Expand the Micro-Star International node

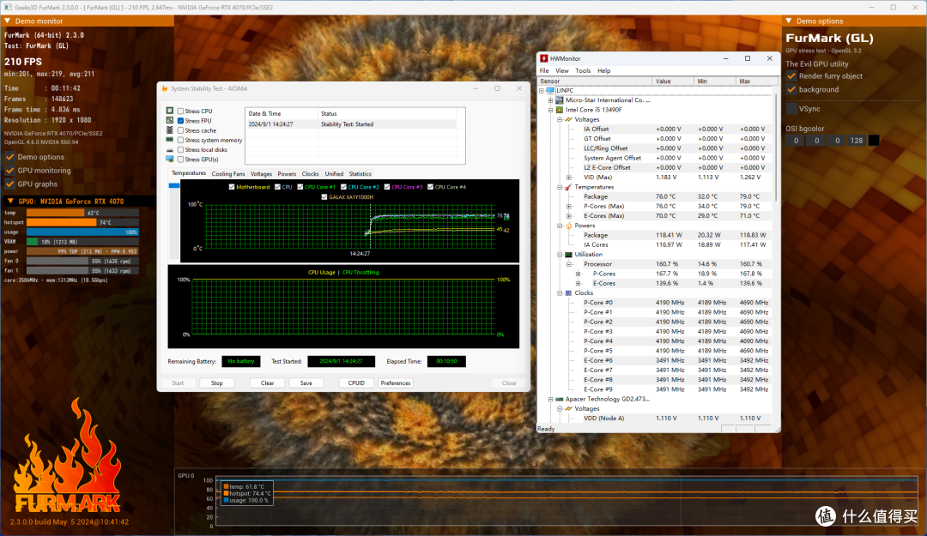tap(550, 99)
